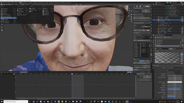This screenshot has width=184, height=103.
Task: Click the Rebuild Bone List button
Action: [x=142, y=40]
